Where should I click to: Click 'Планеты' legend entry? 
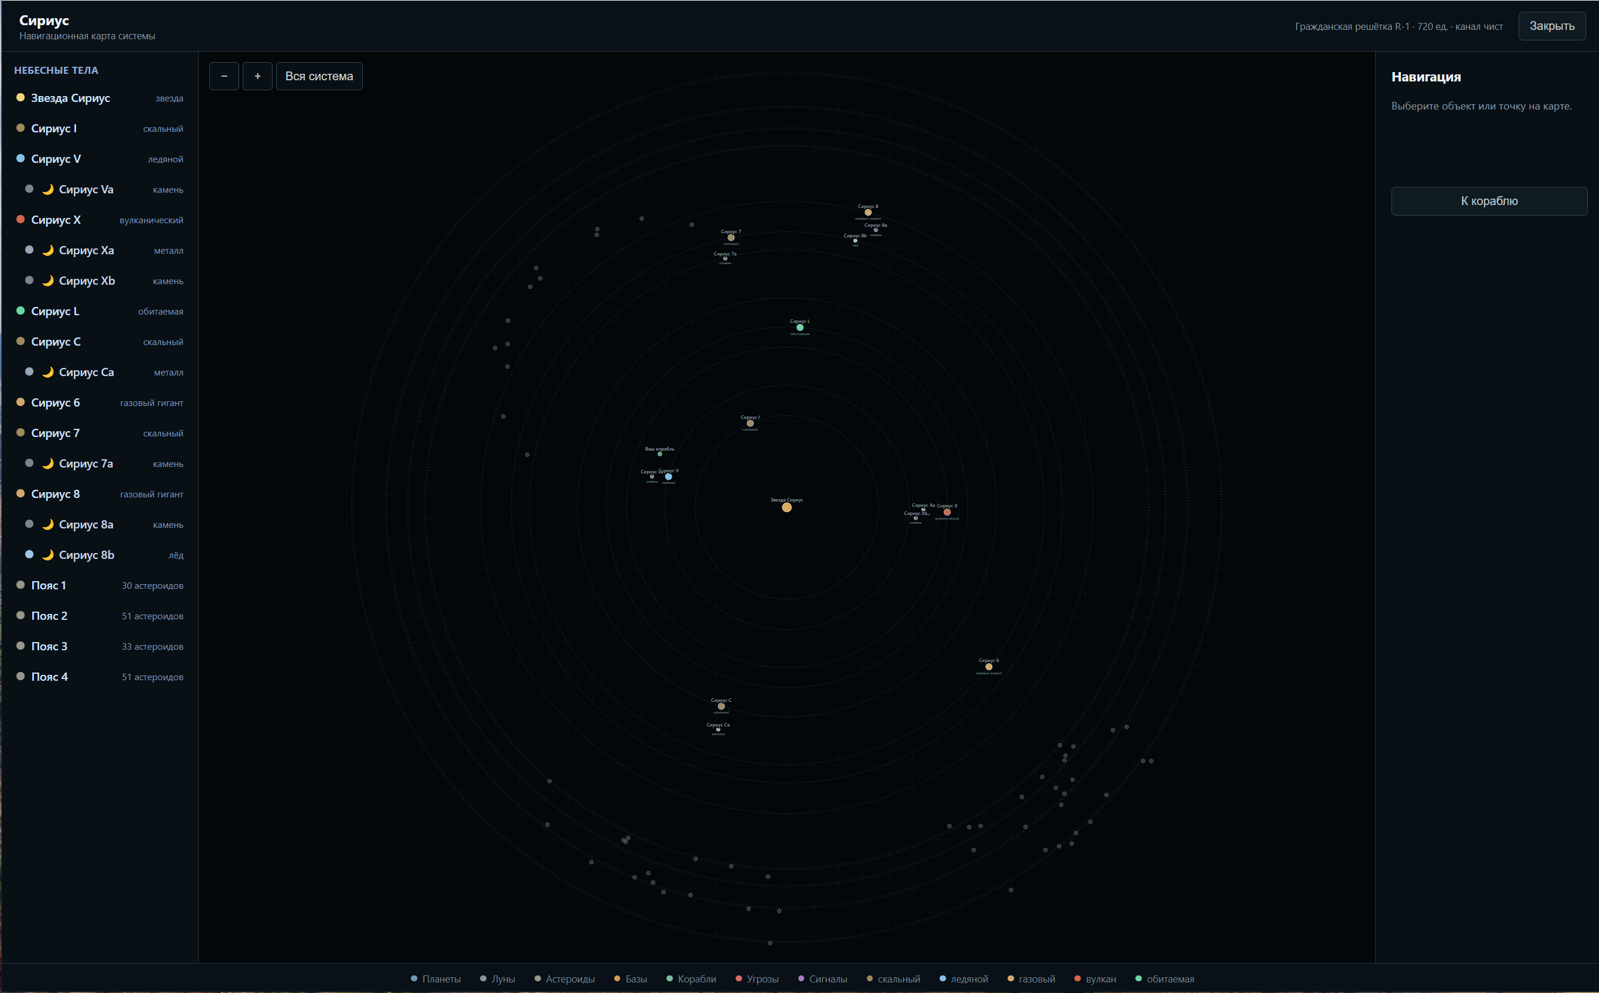pos(436,978)
